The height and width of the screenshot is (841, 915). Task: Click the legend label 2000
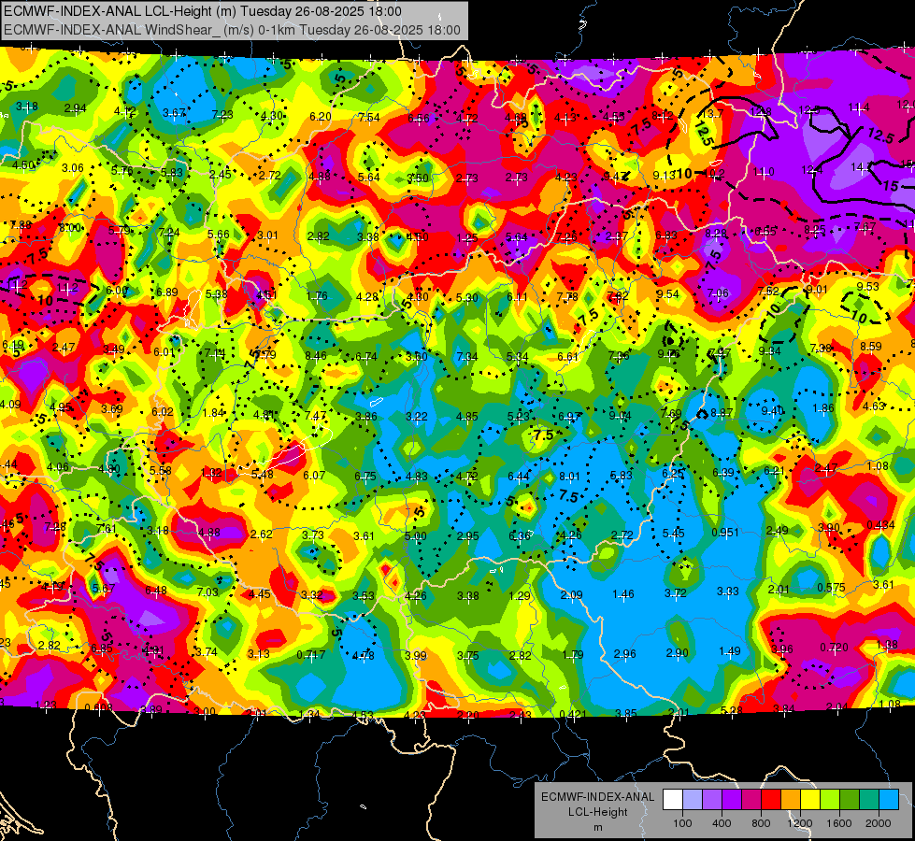click(x=879, y=823)
